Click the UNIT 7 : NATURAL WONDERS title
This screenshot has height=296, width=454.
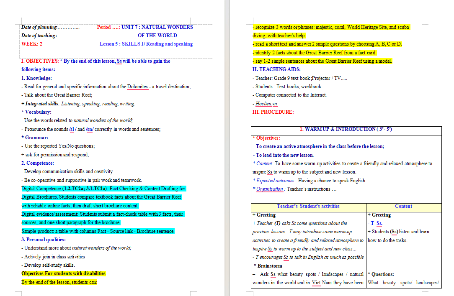157,27
